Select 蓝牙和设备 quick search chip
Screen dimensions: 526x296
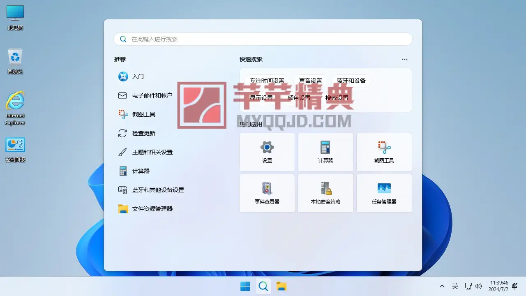click(351, 81)
